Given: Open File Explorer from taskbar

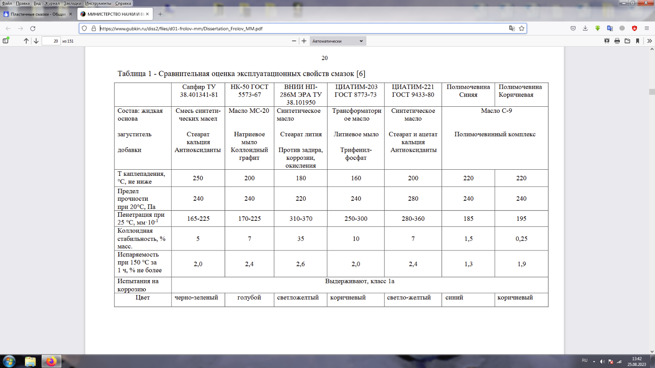Looking at the screenshot, I should (x=30, y=361).
